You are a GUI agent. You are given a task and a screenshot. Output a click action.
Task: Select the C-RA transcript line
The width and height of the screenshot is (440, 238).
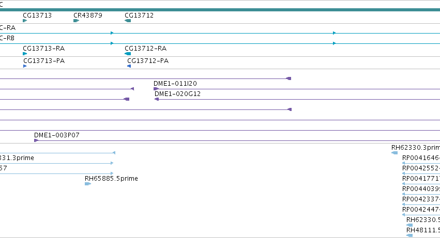pyautogui.click(x=220, y=33)
